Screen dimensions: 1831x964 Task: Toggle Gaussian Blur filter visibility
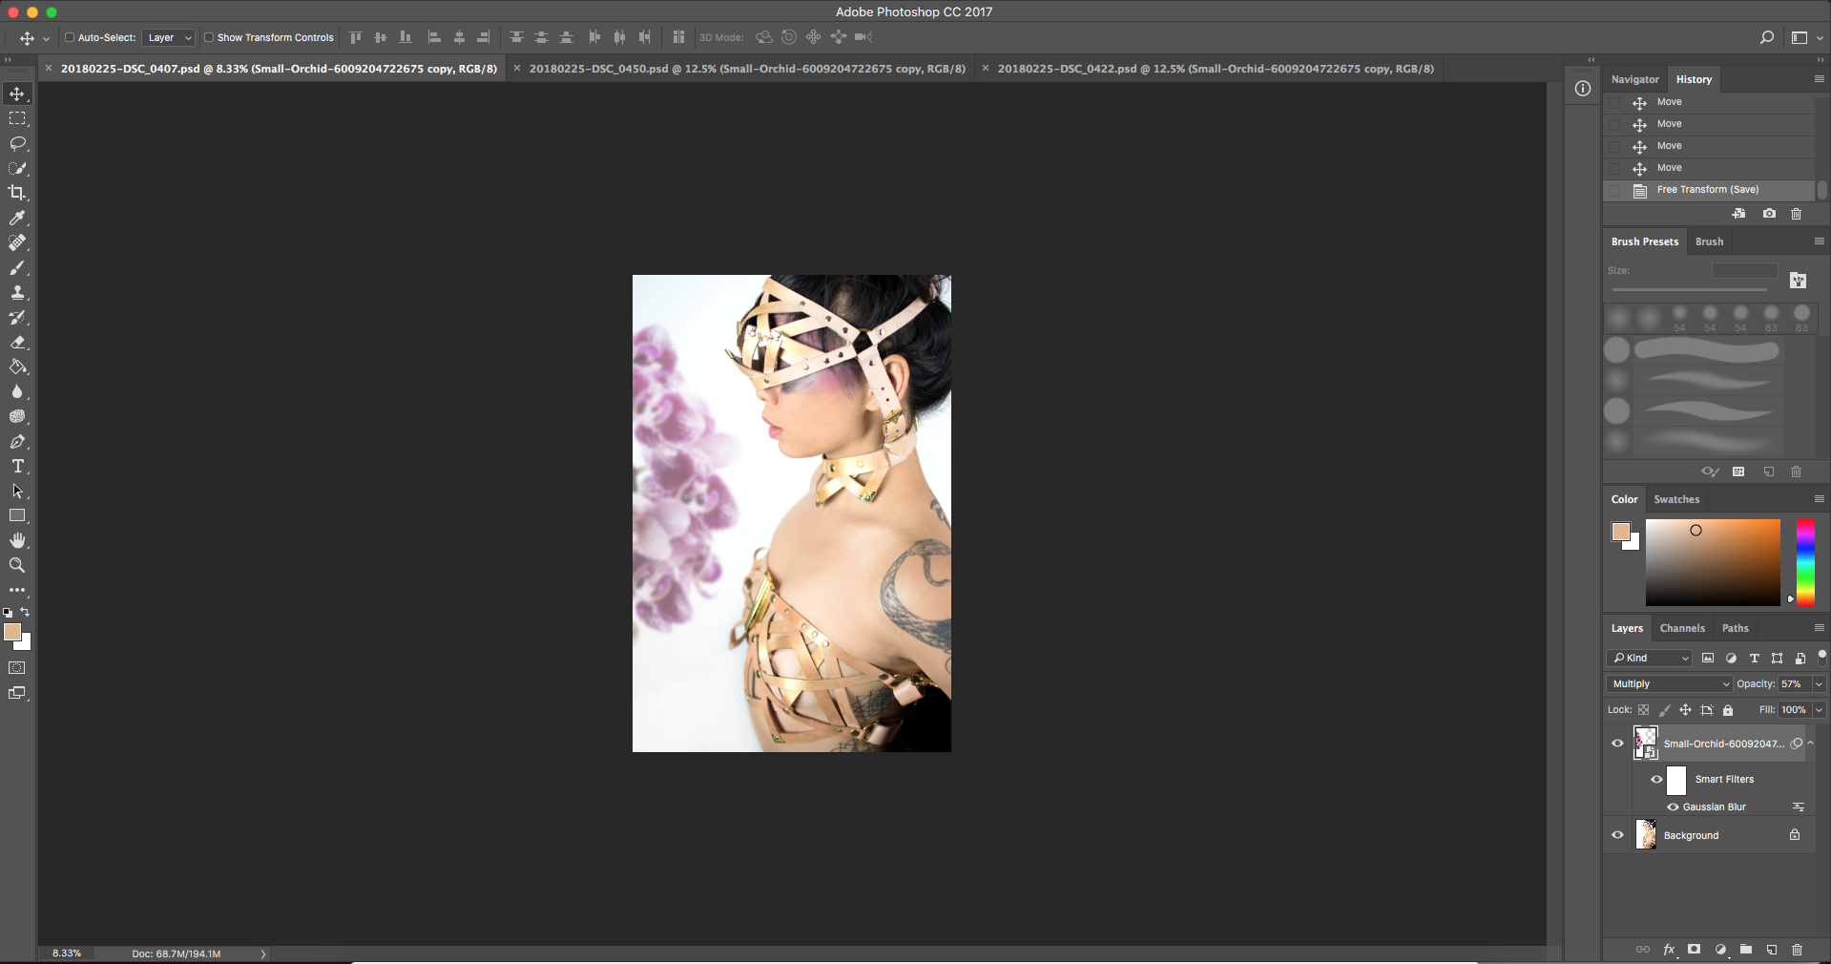click(1673, 807)
